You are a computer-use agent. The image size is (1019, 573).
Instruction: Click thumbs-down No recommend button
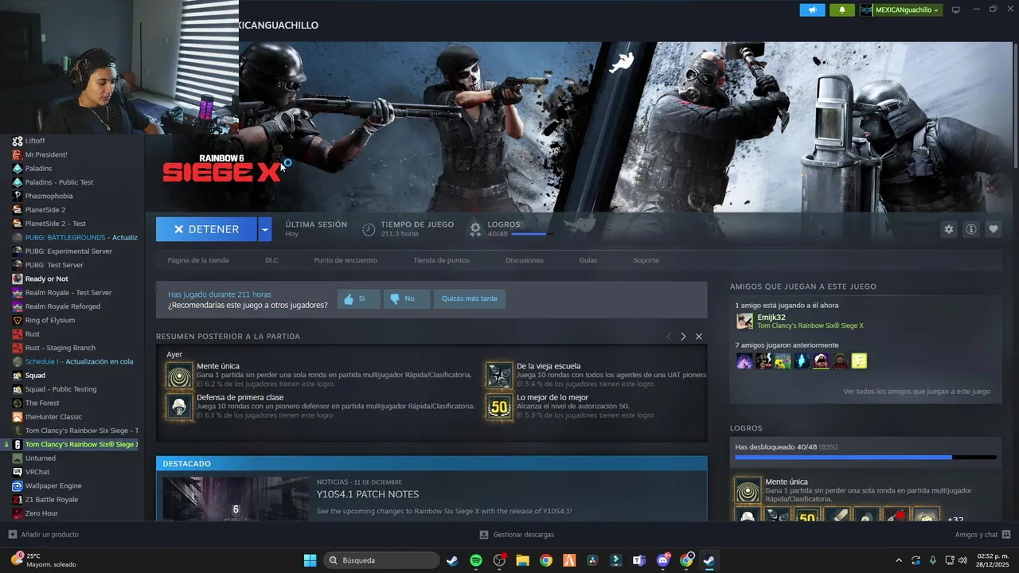pos(407,298)
